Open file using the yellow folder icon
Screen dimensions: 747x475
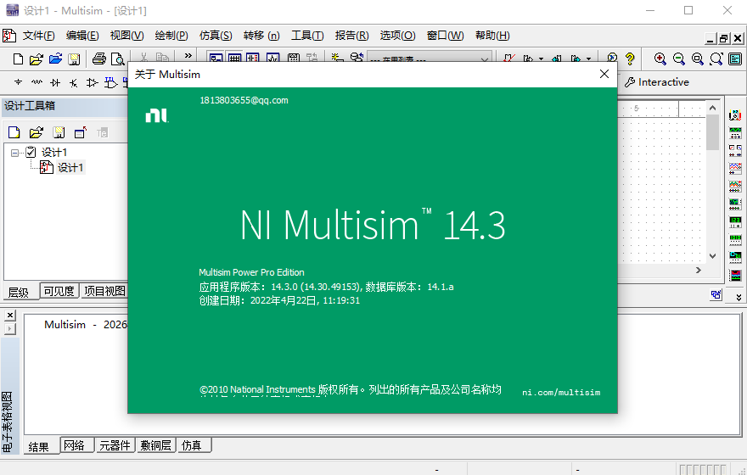point(37,59)
